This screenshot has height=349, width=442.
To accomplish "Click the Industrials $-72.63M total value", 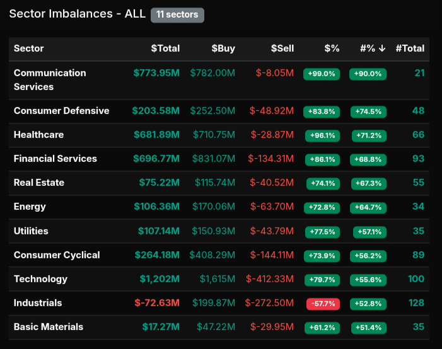I will pos(156,303).
